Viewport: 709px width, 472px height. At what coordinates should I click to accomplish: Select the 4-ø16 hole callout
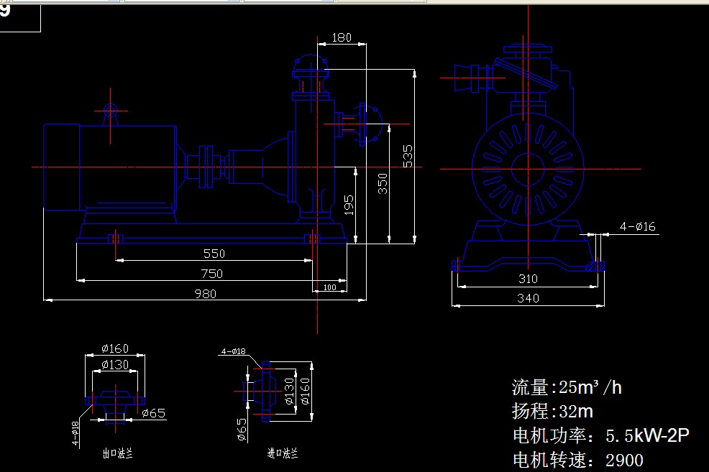tap(637, 227)
